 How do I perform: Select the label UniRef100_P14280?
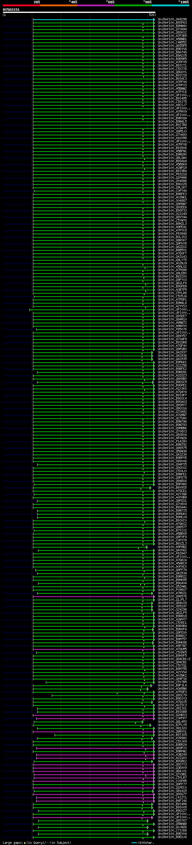[x=172, y=441]
